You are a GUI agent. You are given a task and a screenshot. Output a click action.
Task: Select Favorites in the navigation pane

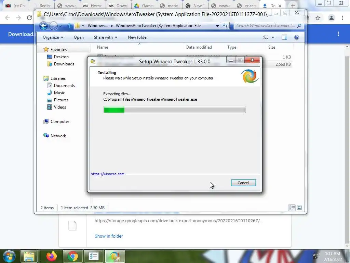point(58,49)
